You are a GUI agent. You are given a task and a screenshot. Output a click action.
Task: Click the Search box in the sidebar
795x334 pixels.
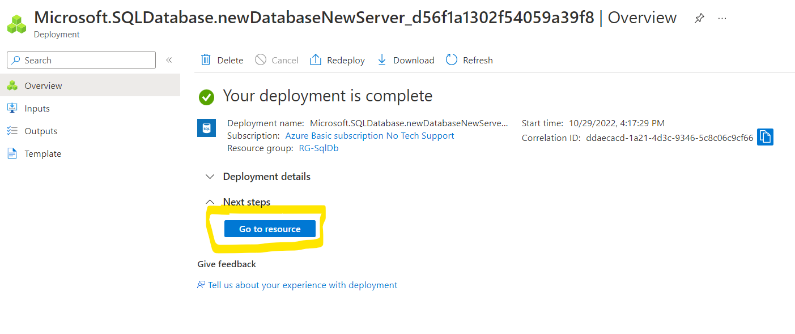81,60
